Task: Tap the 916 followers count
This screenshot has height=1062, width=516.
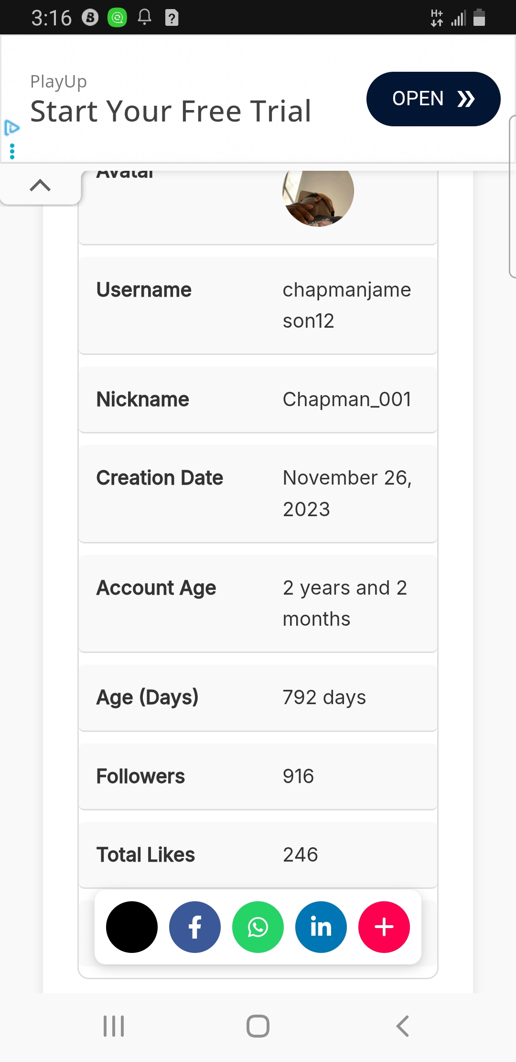Action: tap(299, 776)
